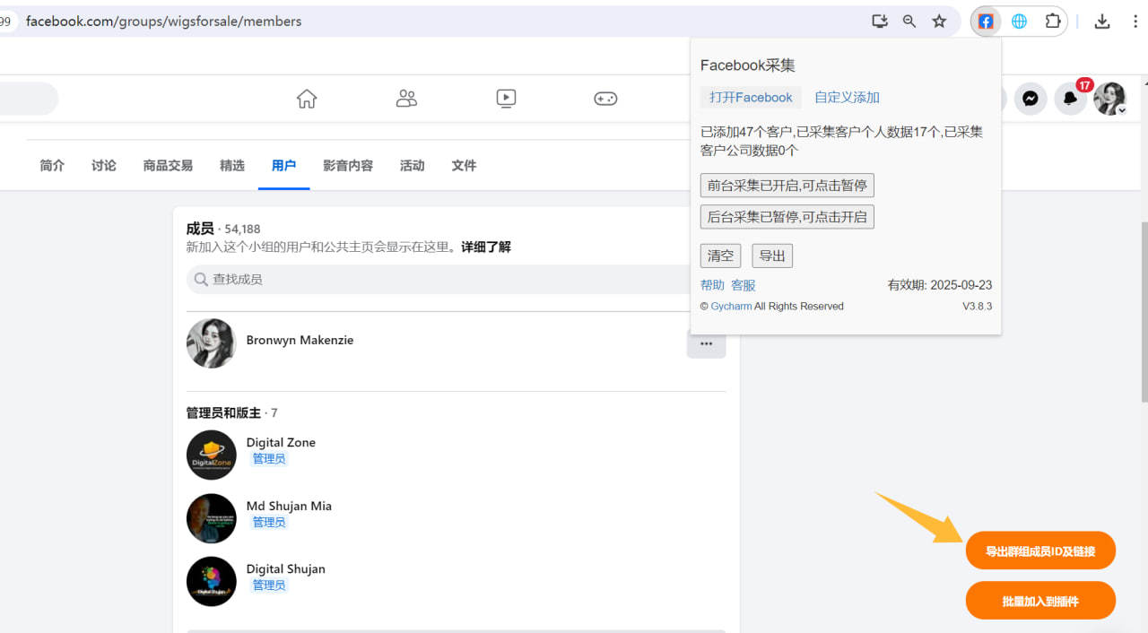Select the 用户 tab

point(283,166)
